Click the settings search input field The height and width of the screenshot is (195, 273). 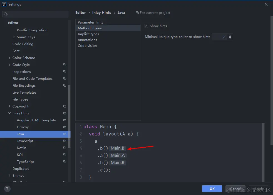tap(35, 14)
